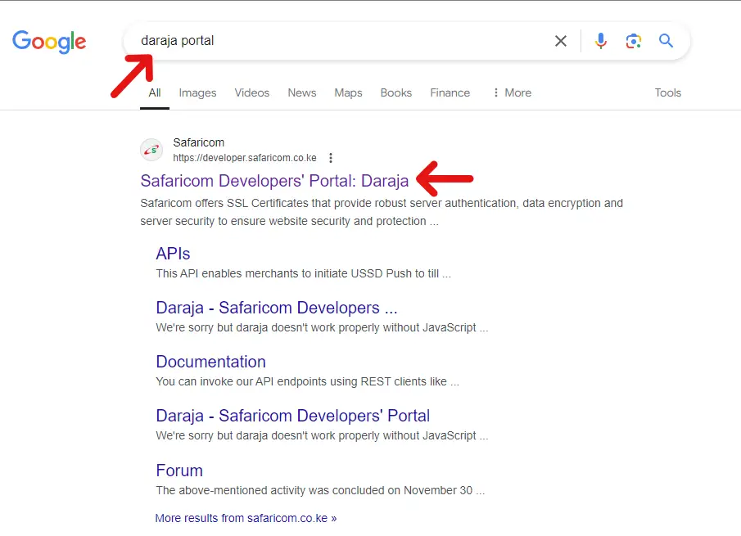
Task: Open the Tools options
Action: (667, 92)
